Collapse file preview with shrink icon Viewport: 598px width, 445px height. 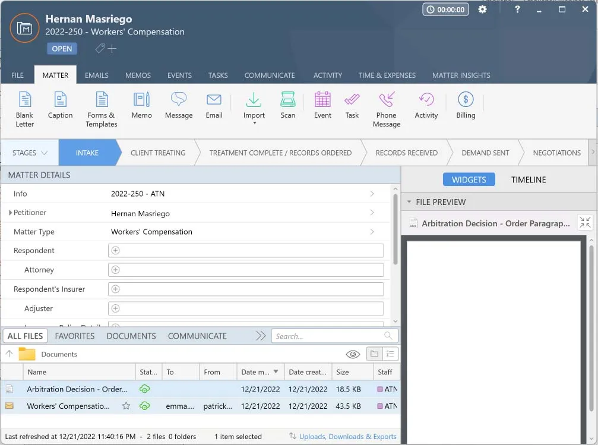click(585, 222)
